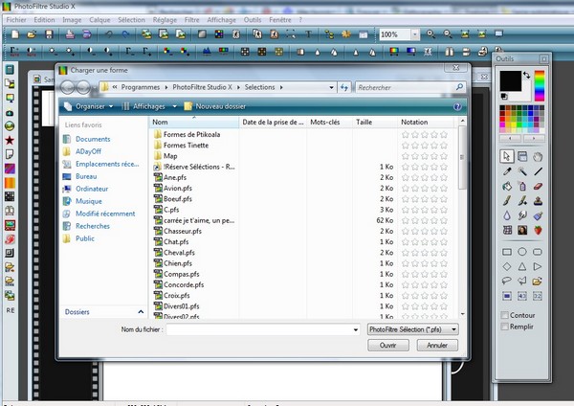Choose the Rectangle selection shape
This screenshot has height=406, width=574.
point(507,252)
